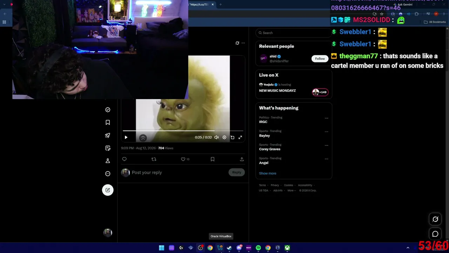The width and height of the screenshot is (449, 253).
Task: Compose a new post
Action: 108,190
